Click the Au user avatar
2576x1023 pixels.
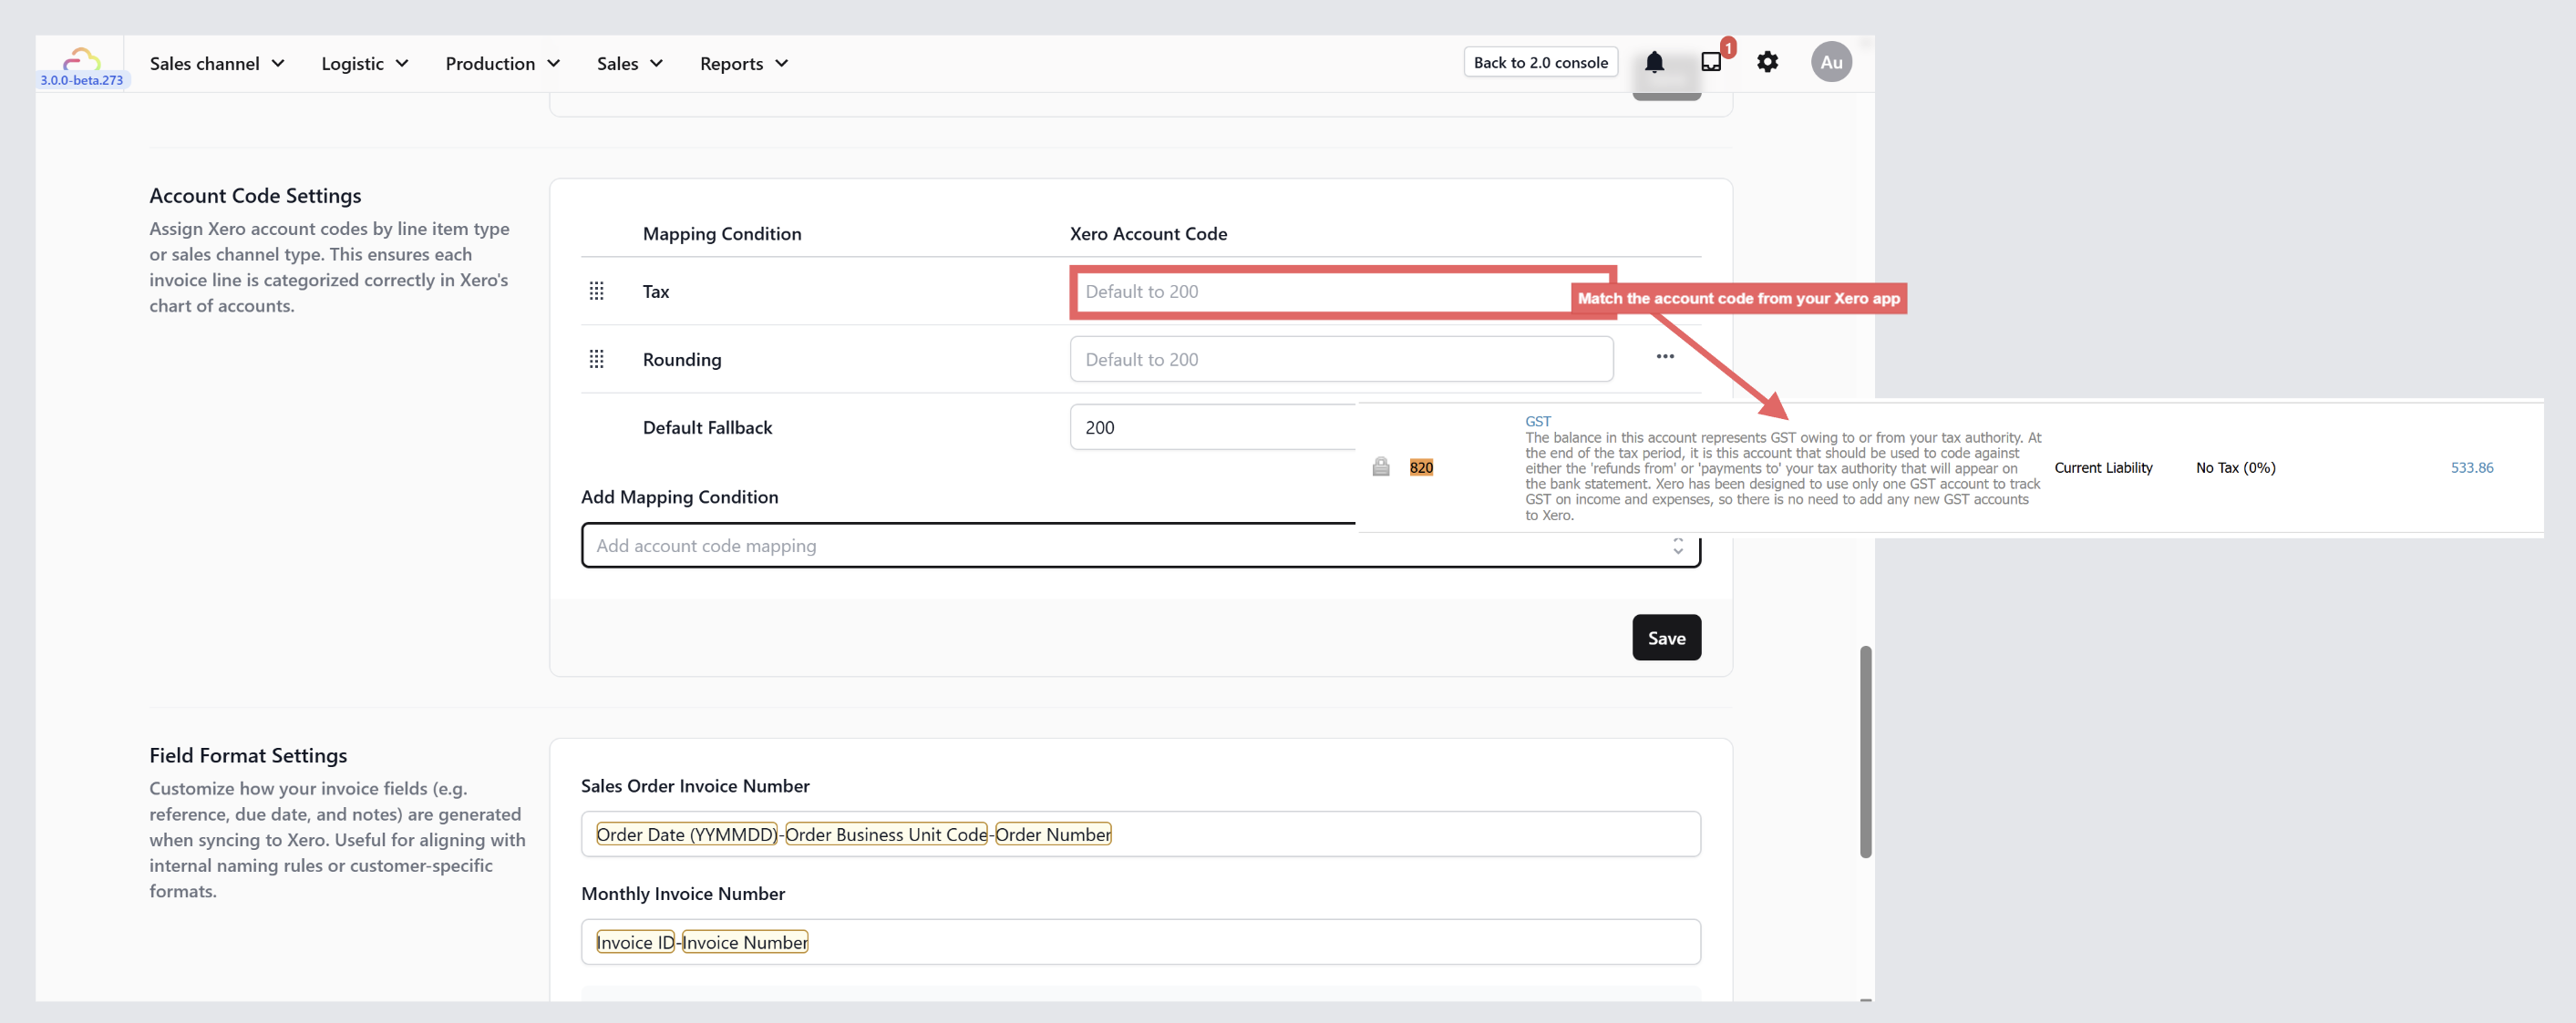coord(1830,62)
